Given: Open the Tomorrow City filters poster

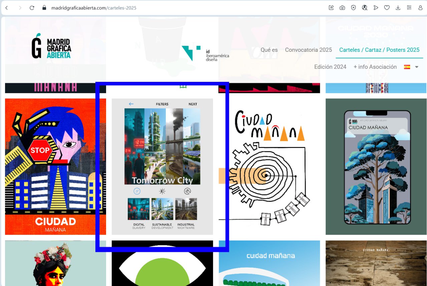Looking at the screenshot, I should [x=162, y=166].
